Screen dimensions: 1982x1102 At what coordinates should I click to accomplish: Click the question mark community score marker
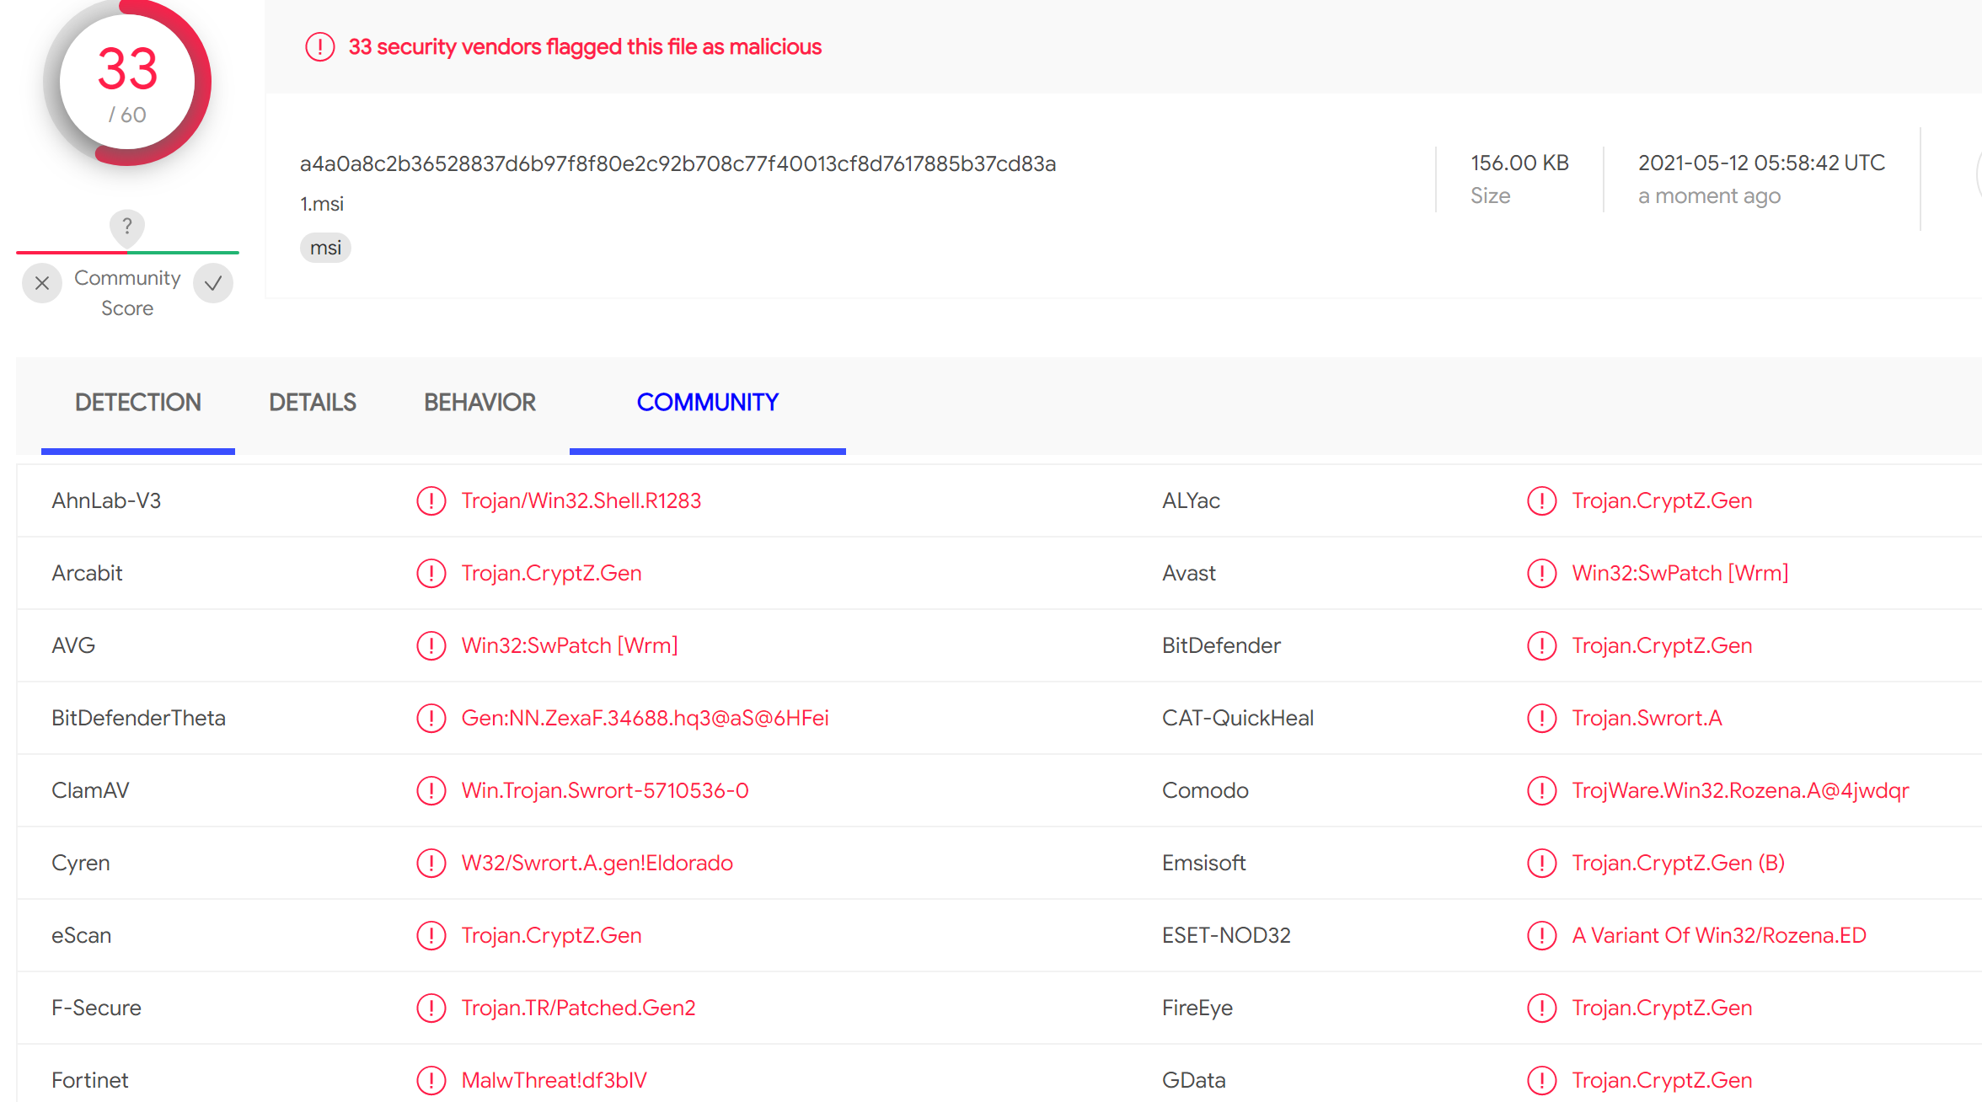pos(127,227)
